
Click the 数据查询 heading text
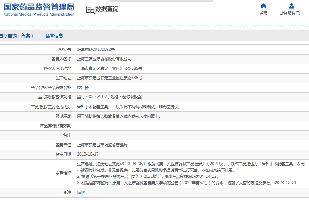click(x=107, y=9)
